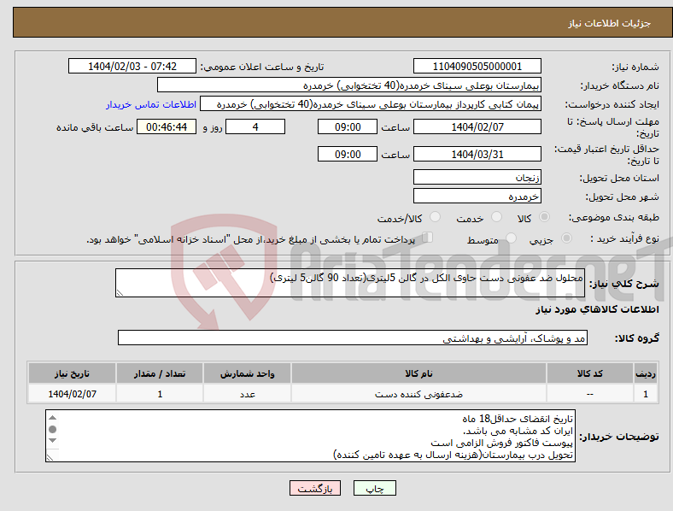Click the general need description textarea
This screenshot has height=511, width=673.
(x=350, y=283)
